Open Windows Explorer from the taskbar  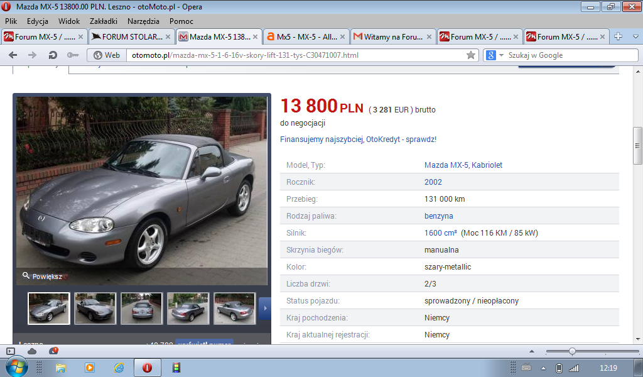pos(61,368)
